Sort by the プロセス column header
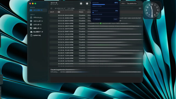This screenshot has width=176, height=99. [81, 12]
